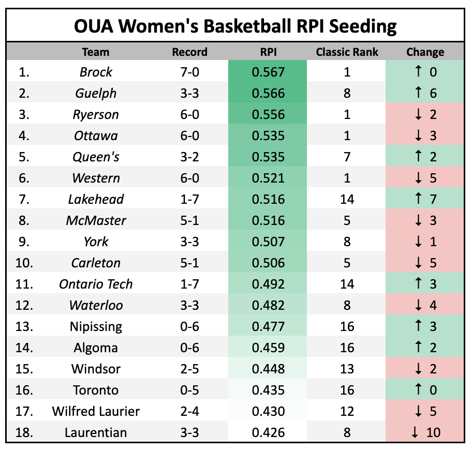Click the down arrow in Laurentian's Change cell
The width and height of the screenshot is (472, 451).
click(415, 432)
